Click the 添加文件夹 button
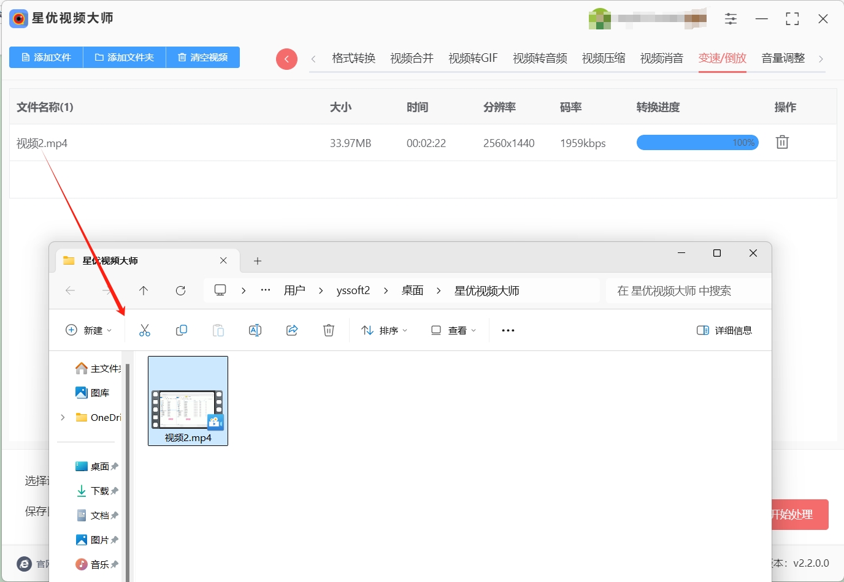 coord(125,57)
